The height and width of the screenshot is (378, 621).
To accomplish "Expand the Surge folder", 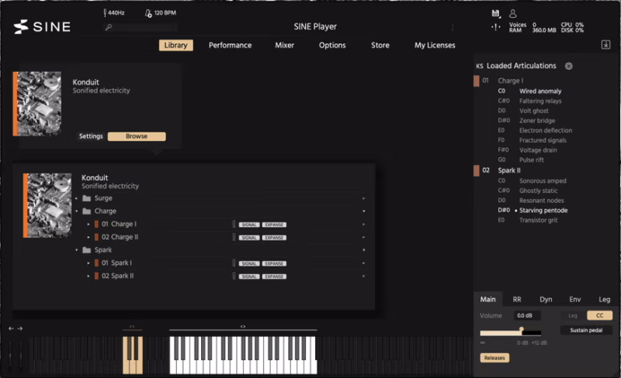I will tap(76, 198).
